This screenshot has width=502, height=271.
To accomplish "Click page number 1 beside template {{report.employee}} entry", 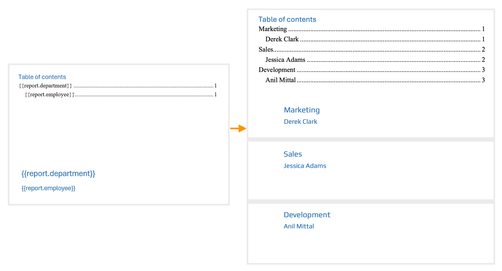I will [x=216, y=95].
